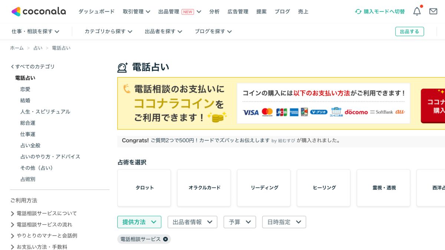Open the 日時指定 filter dropdown
Viewport: 445px width, 250px height.
tap(284, 222)
